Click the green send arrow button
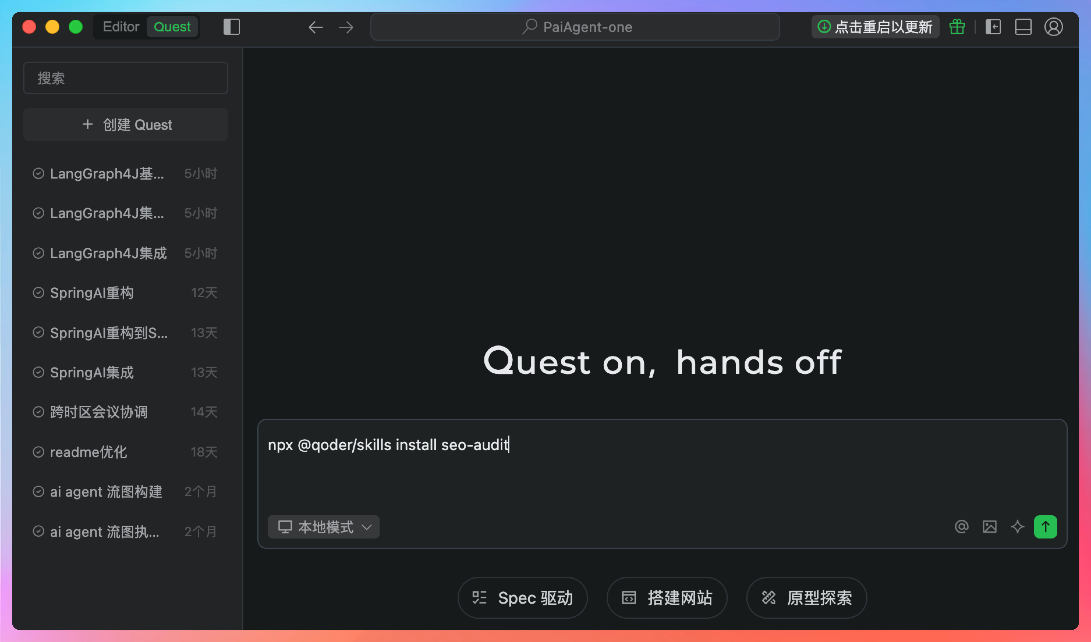The width and height of the screenshot is (1091, 642). point(1045,527)
